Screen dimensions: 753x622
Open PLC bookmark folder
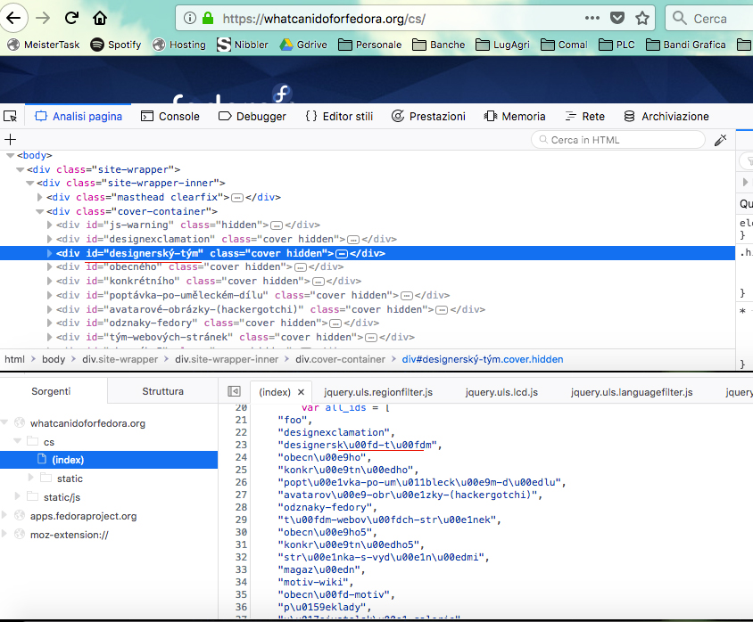point(617,45)
